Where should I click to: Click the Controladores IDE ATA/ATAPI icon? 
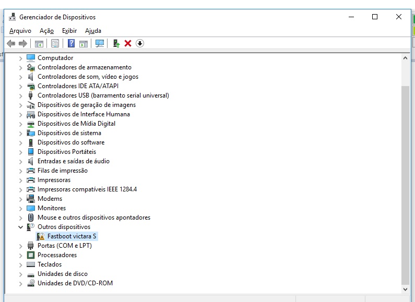click(31, 86)
